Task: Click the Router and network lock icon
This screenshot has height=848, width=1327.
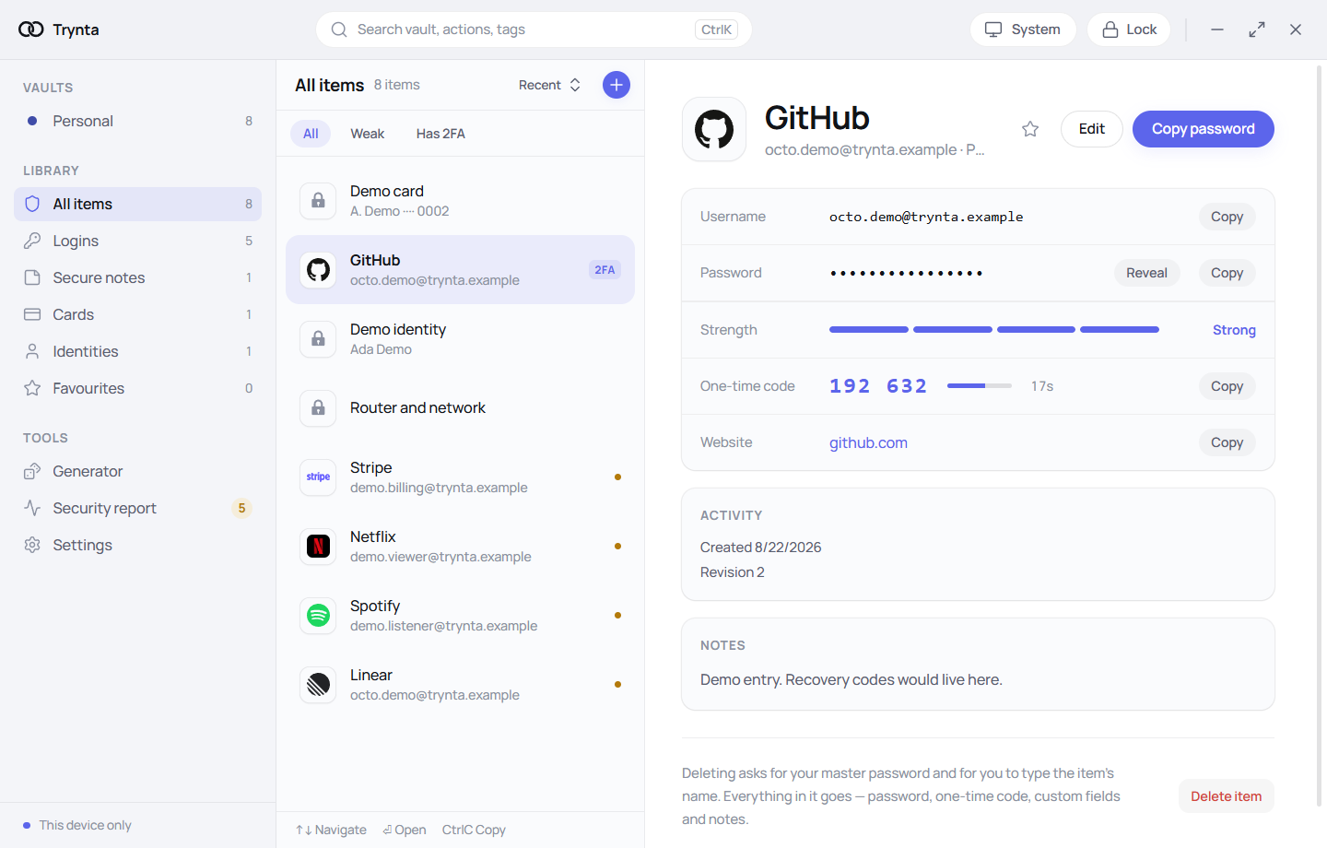Action: pos(318,407)
